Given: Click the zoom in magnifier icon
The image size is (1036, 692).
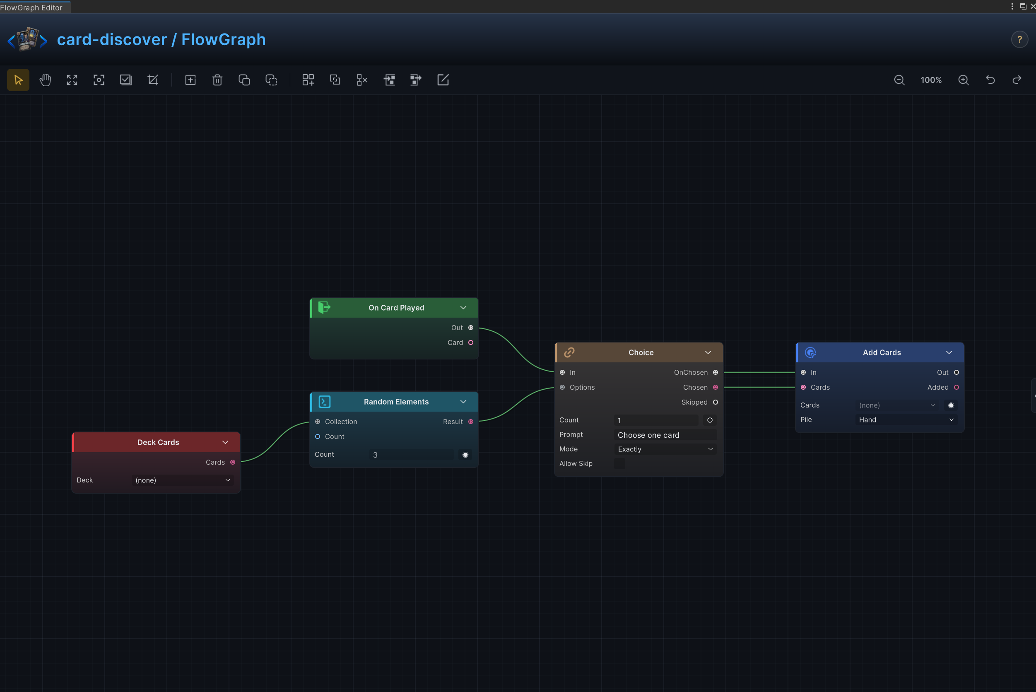Looking at the screenshot, I should [x=964, y=80].
